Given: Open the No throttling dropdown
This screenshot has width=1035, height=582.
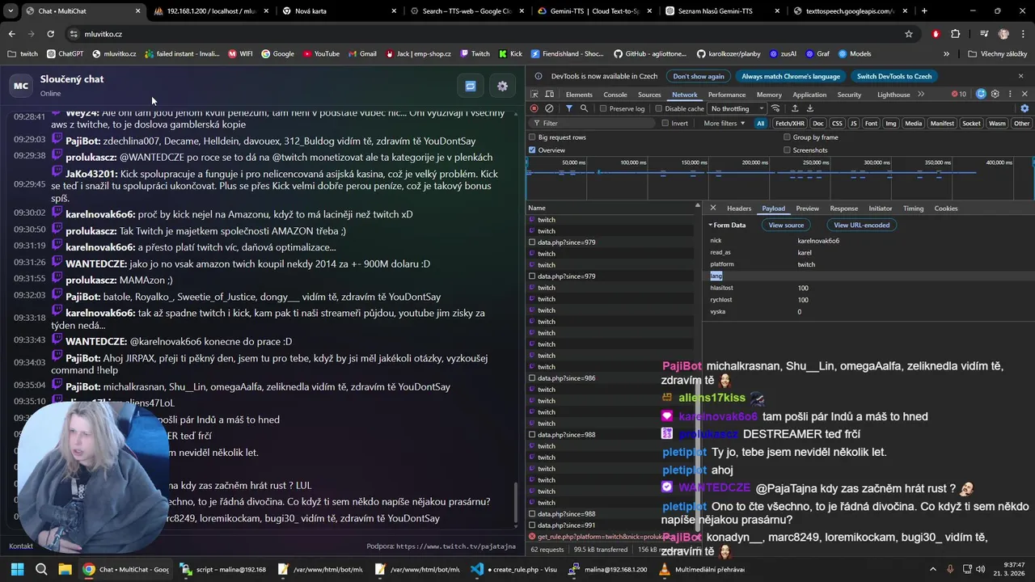Looking at the screenshot, I should (x=737, y=108).
